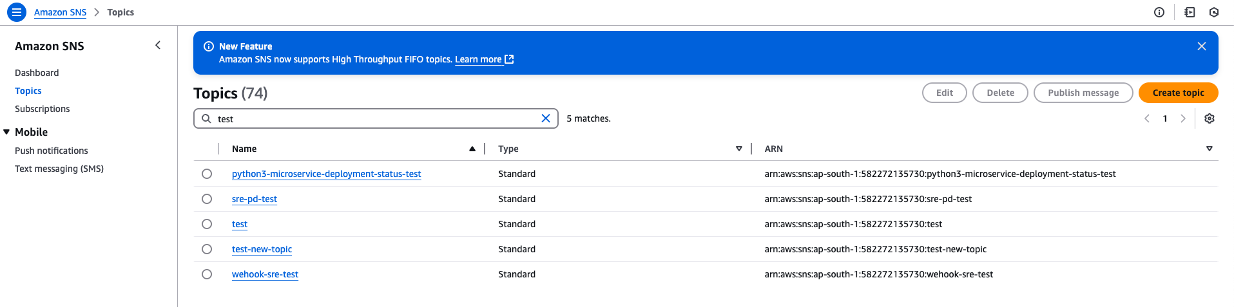1234x307 pixels.
Task: Click the ARN ending in python3-microservice-deployment-status-test
Action: pos(940,174)
